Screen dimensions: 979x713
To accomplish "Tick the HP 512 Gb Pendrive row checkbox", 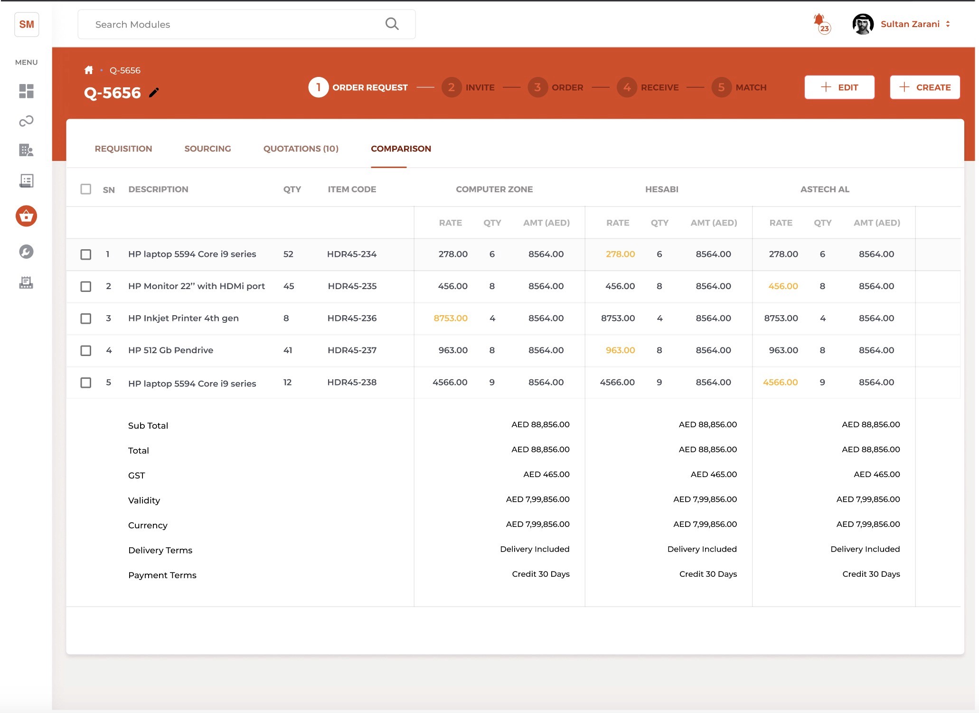I will [86, 350].
